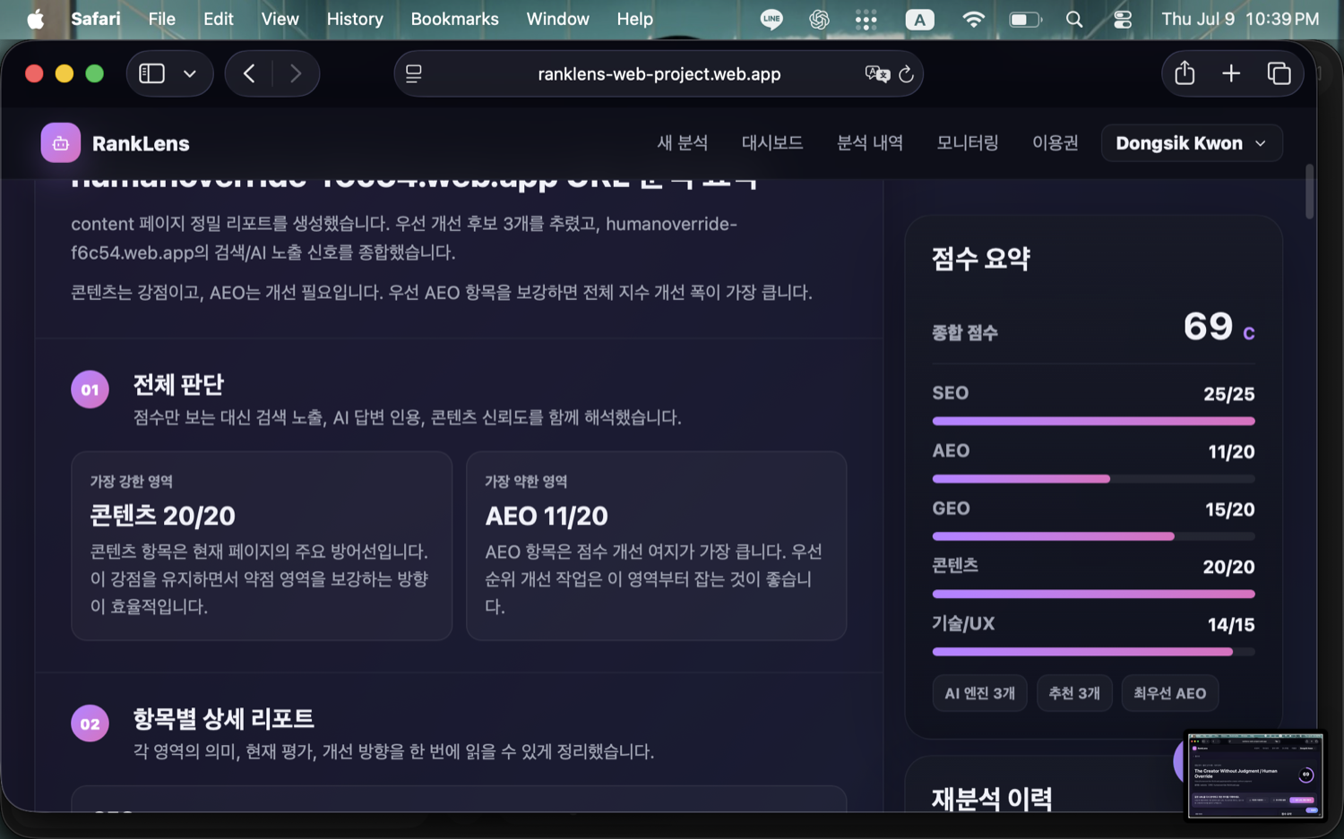Click the 01 step badge
This screenshot has width=1344, height=839.
[x=90, y=390]
